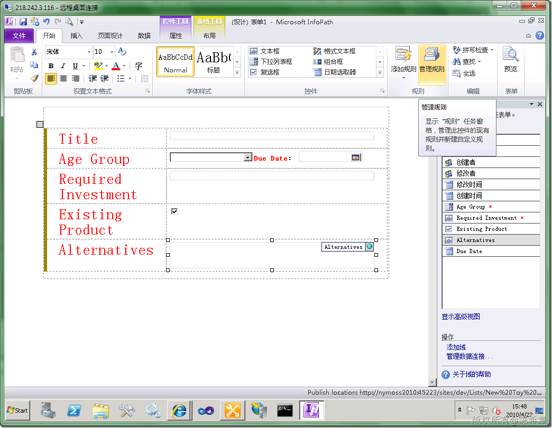The image size is (552, 428).
Task: Click 管理数据连接 manage data connections link
Action: point(470,356)
